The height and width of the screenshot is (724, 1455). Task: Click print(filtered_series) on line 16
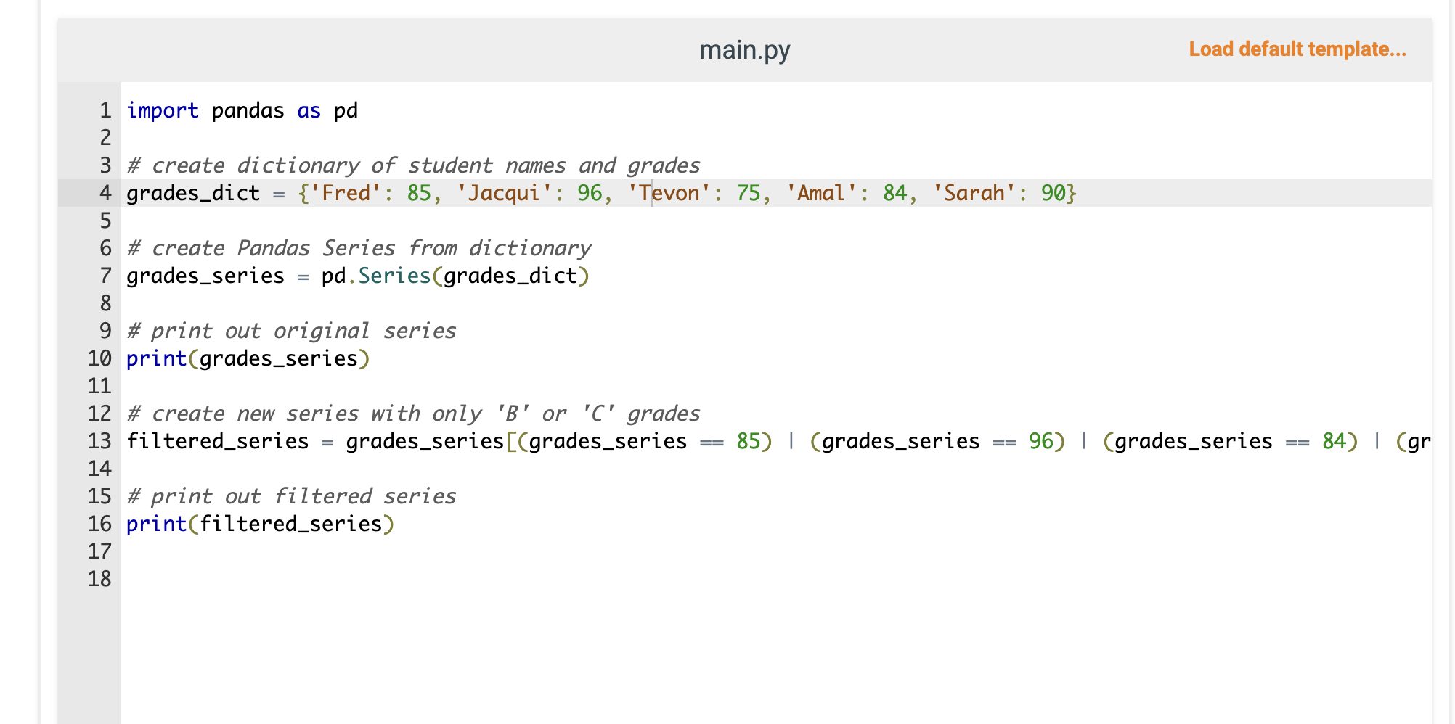tap(259, 523)
